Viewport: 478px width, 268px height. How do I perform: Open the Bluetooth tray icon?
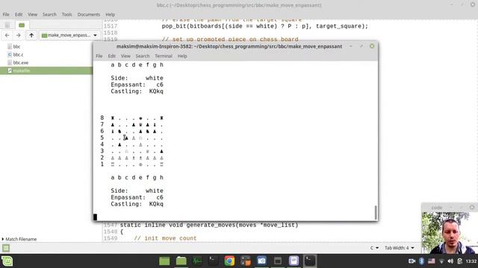(421, 261)
